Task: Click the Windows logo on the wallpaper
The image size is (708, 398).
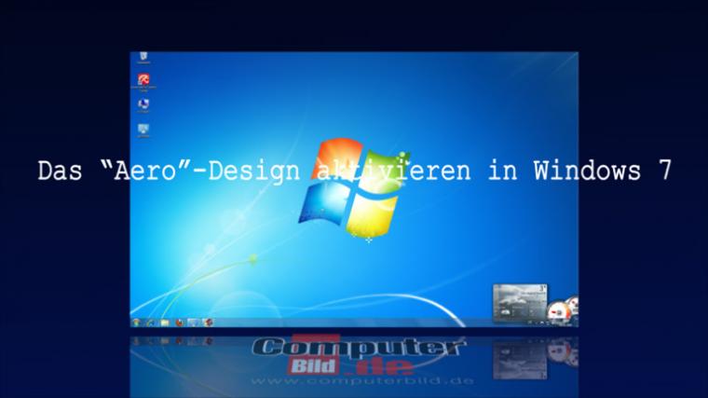Action: (x=354, y=186)
